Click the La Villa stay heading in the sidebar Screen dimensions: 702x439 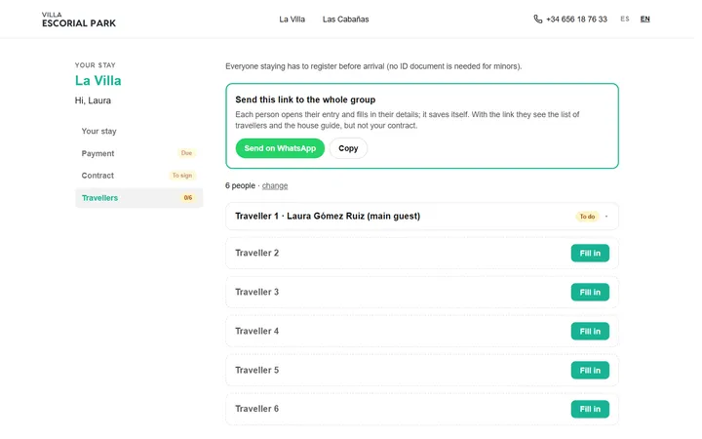point(98,81)
